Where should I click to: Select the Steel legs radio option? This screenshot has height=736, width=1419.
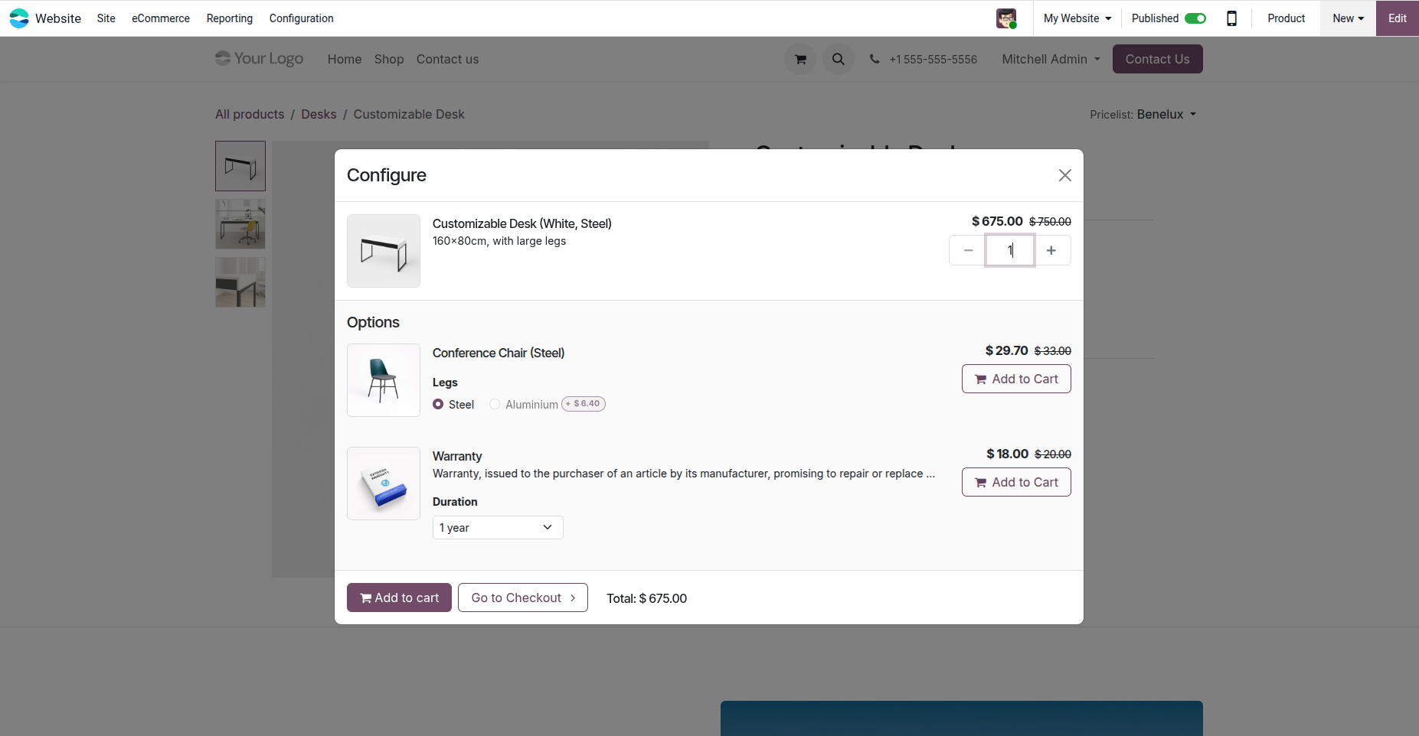click(438, 404)
